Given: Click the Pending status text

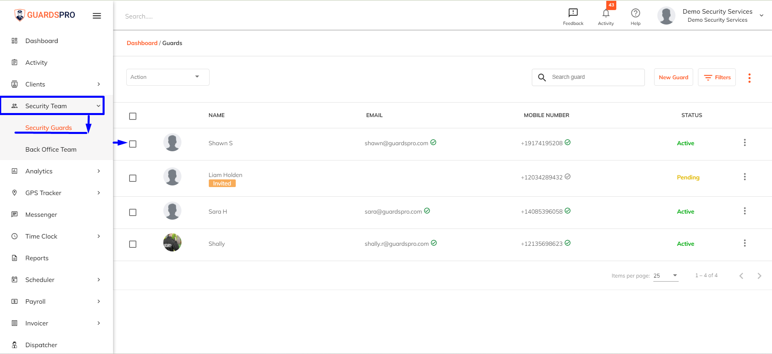Looking at the screenshot, I should 688,177.
